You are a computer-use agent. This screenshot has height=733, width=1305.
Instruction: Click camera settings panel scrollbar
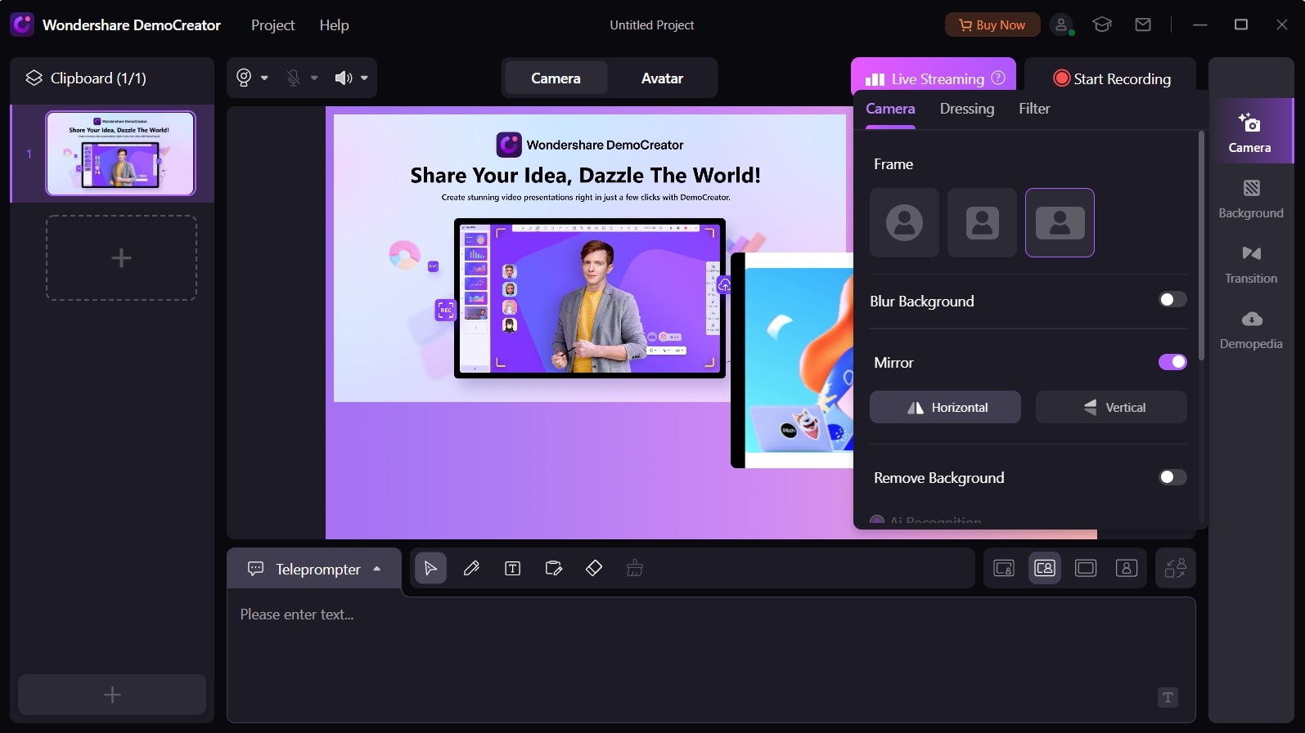[x=1201, y=245]
